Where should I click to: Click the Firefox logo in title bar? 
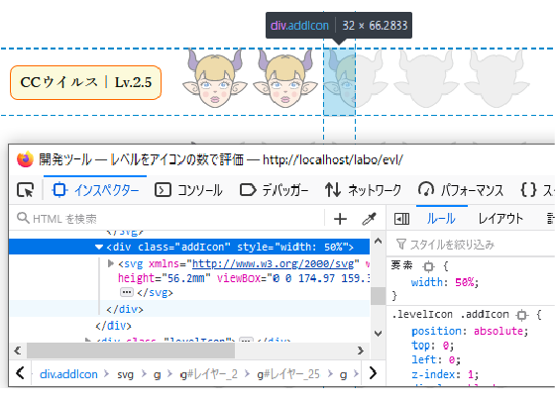pos(25,159)
